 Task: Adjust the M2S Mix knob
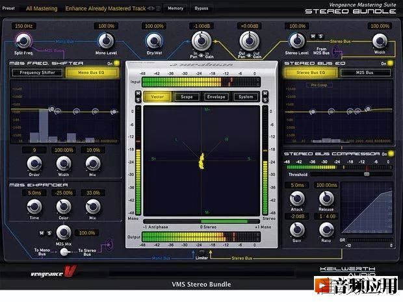tap(64, 233)
